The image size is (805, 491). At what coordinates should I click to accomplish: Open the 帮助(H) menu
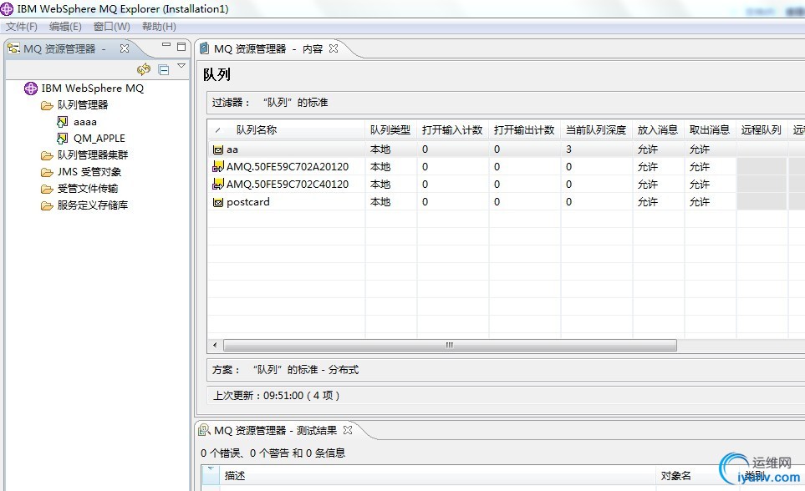159,27
